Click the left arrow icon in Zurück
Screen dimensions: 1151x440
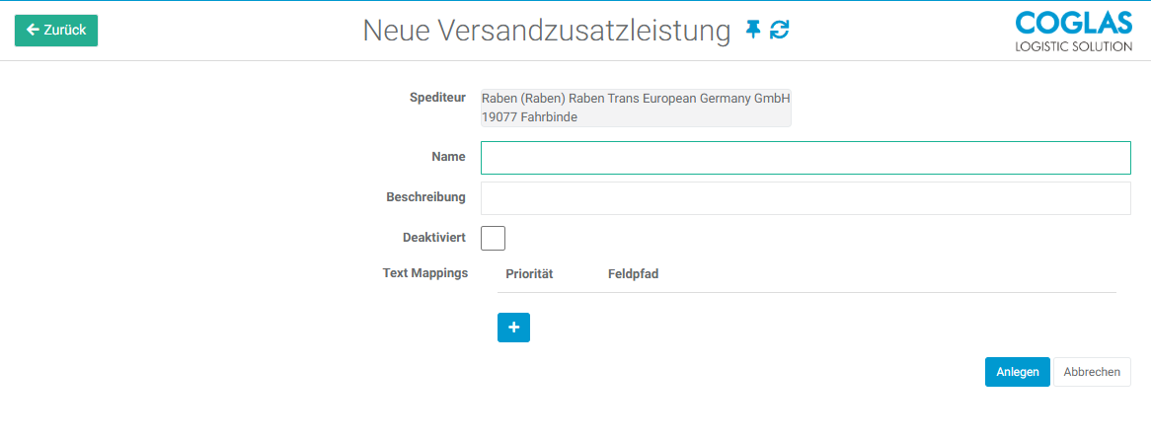33,31
